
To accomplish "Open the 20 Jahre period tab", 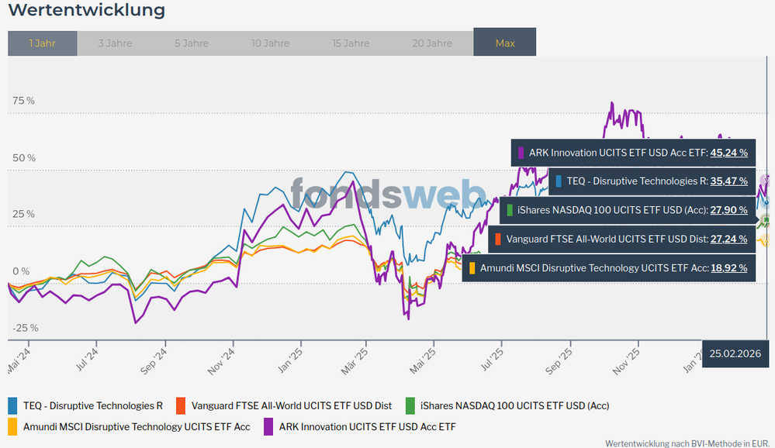I will pos(432,43).
